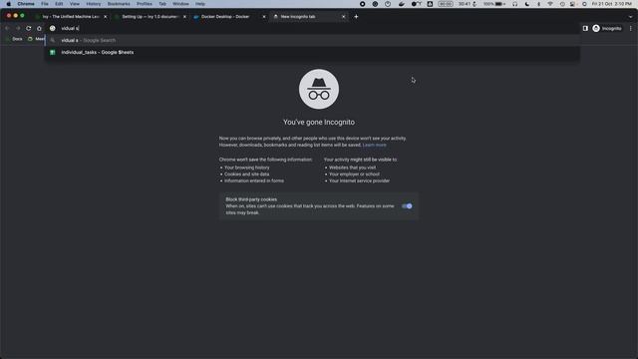The image size is (638, 359).
Task: Open the Edit menu
Action: point(59,4)
